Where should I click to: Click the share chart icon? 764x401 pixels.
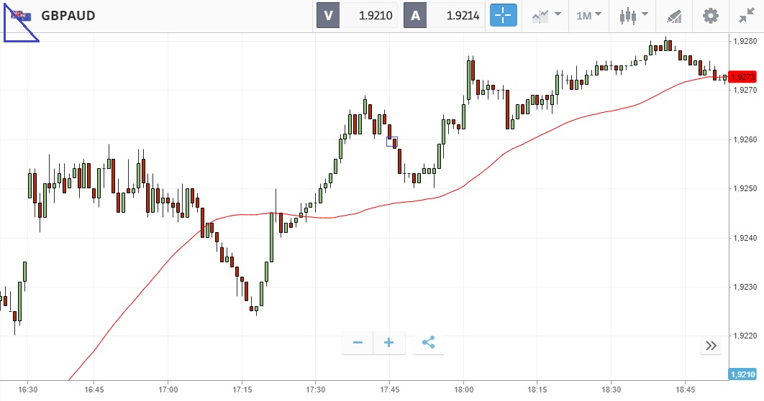428,343
